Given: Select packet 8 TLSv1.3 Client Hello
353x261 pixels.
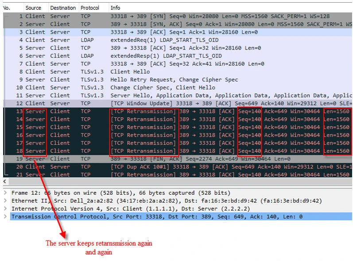Looking at the screenshot, I should (177, 72).
